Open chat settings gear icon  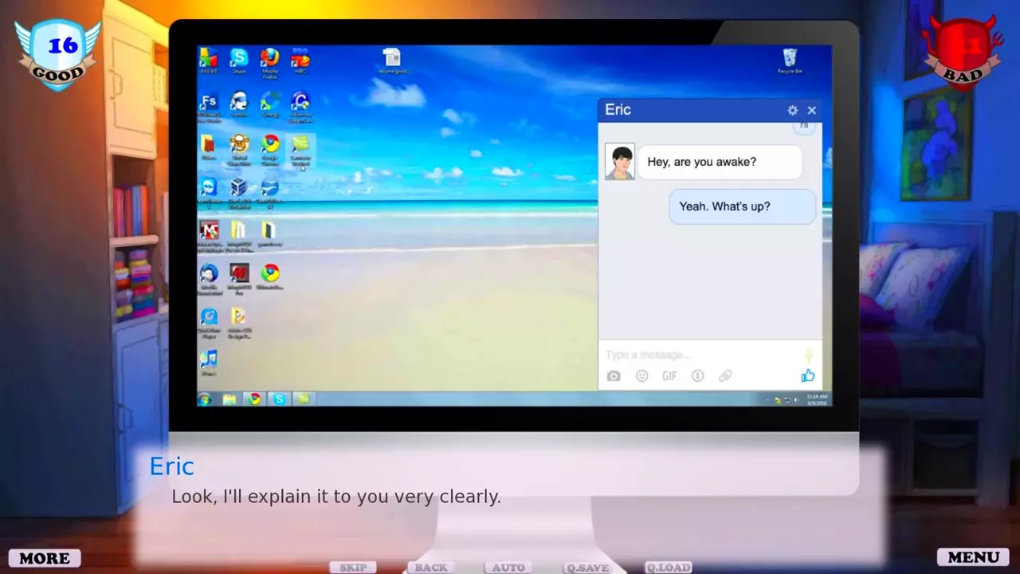[792, 111]
